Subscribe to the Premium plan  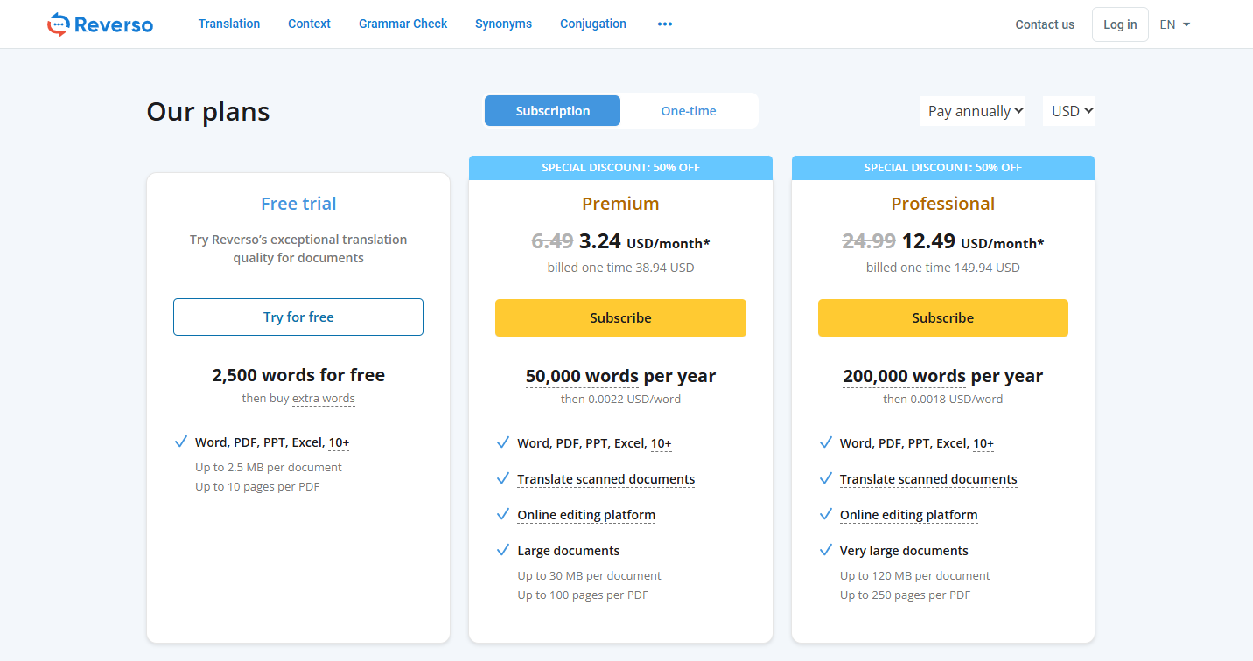point(620,318)
